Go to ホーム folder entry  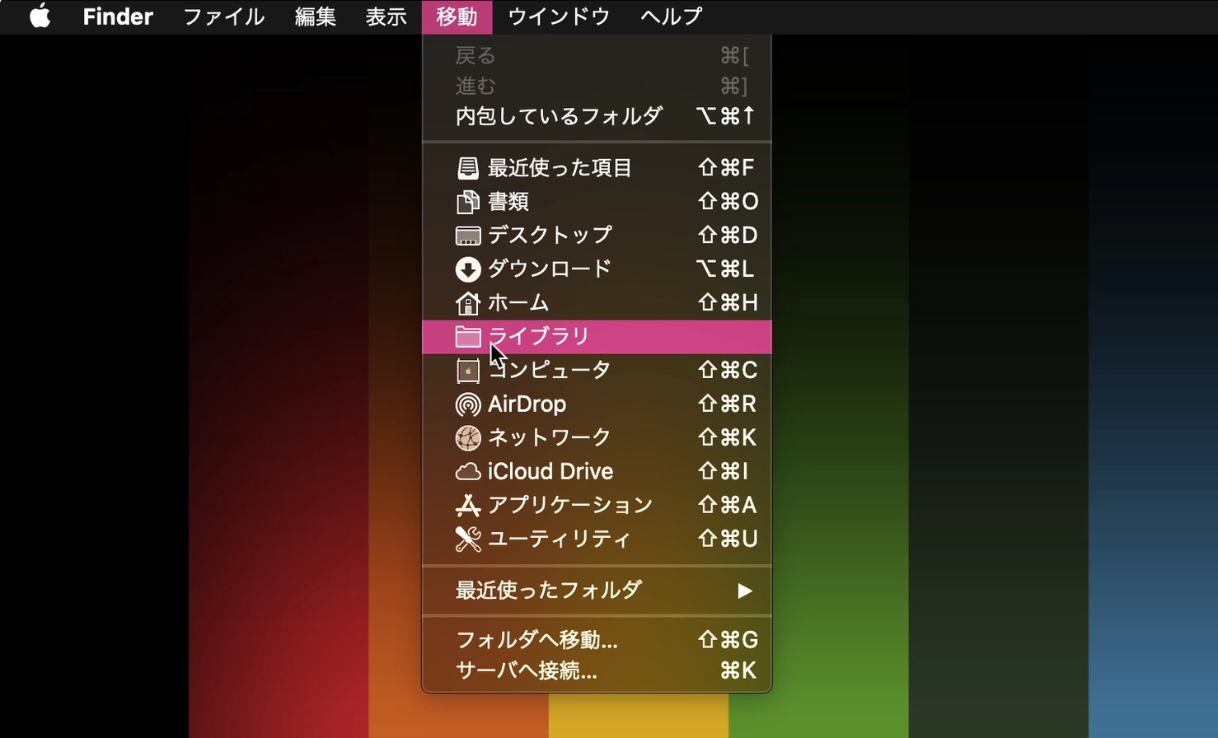pos(597,303)
